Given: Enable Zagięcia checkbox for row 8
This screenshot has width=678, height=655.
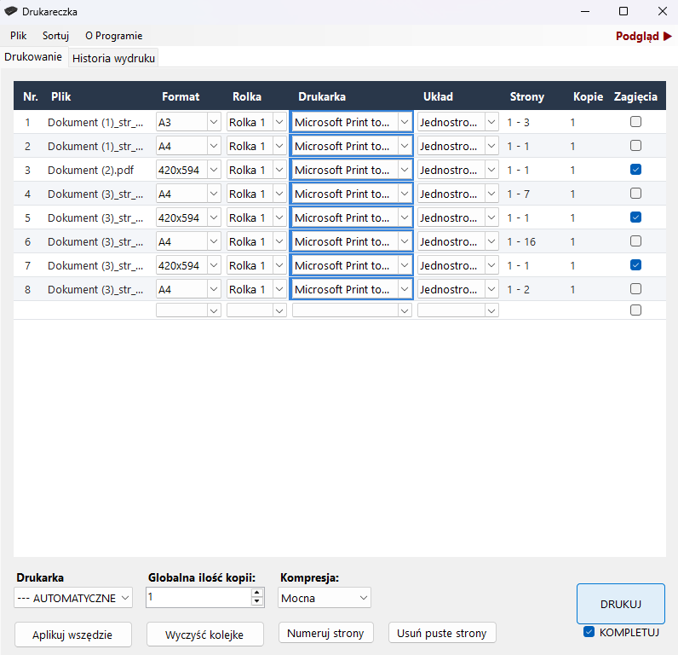Looking at the screenshot, I should pos(635,289).
